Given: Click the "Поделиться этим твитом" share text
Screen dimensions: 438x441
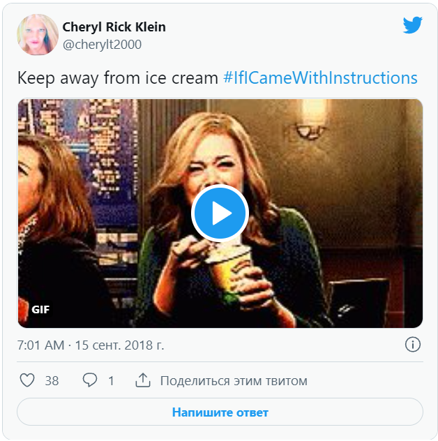Looking at the screenshot, I should [234, 381].
